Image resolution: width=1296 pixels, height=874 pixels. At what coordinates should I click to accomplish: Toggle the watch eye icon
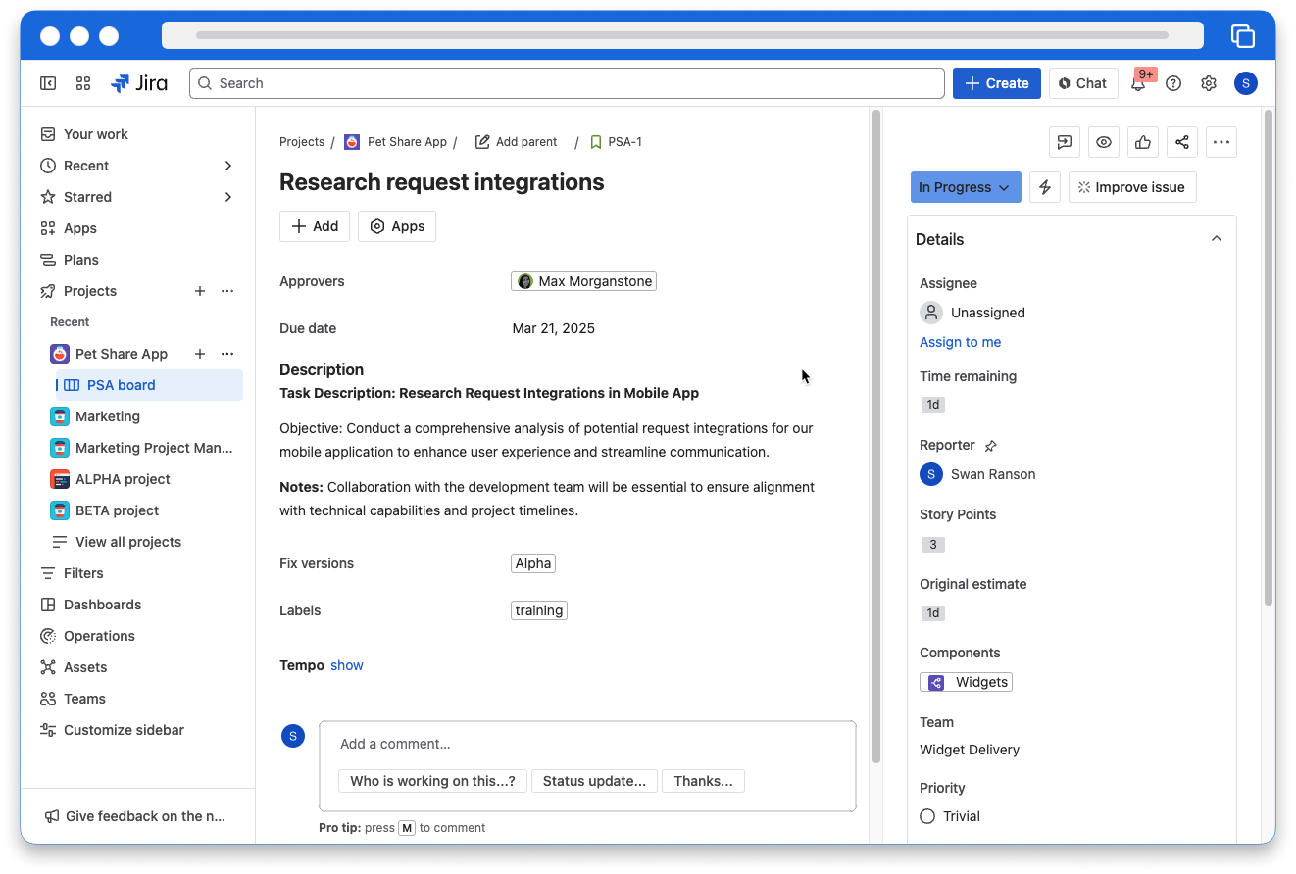(x=1104, y=142)
